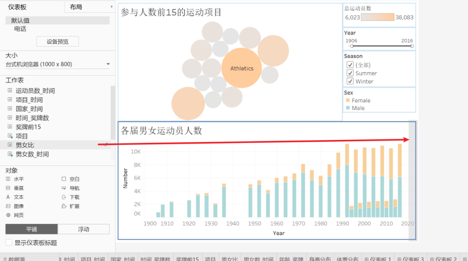Open the 布局 tab dropdown arrow
468x261 pixels.
[x=112, y=6]
